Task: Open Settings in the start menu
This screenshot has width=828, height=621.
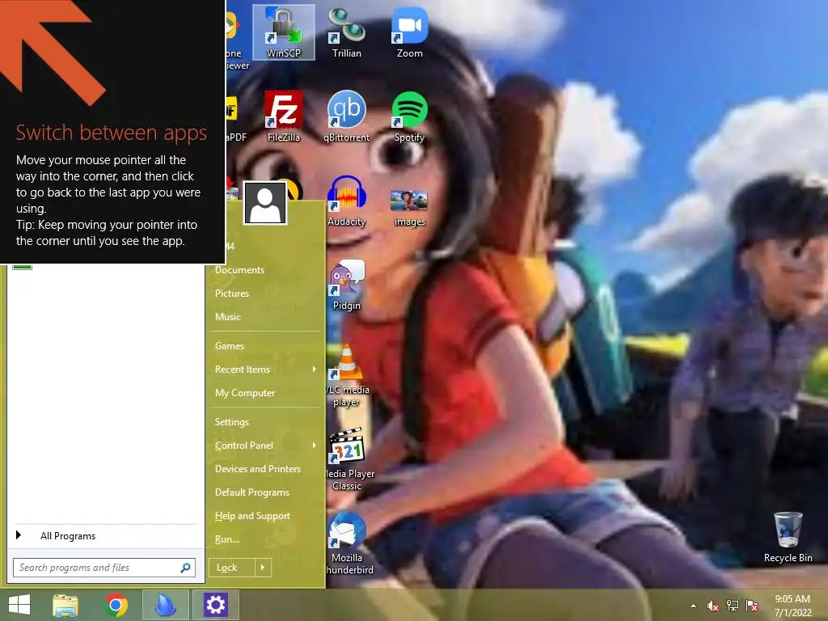Action: 232,422
